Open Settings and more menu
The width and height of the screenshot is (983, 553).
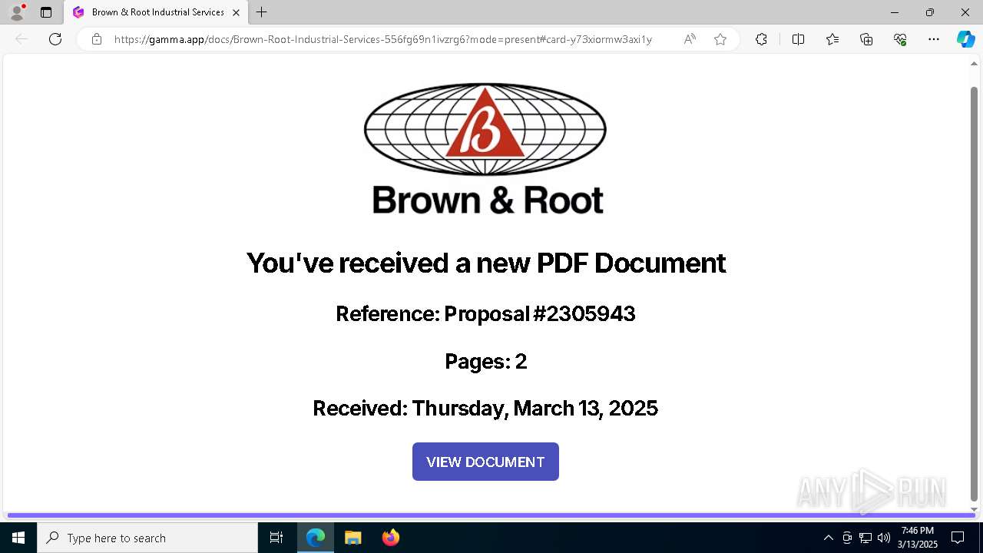[x=934, y=39]
